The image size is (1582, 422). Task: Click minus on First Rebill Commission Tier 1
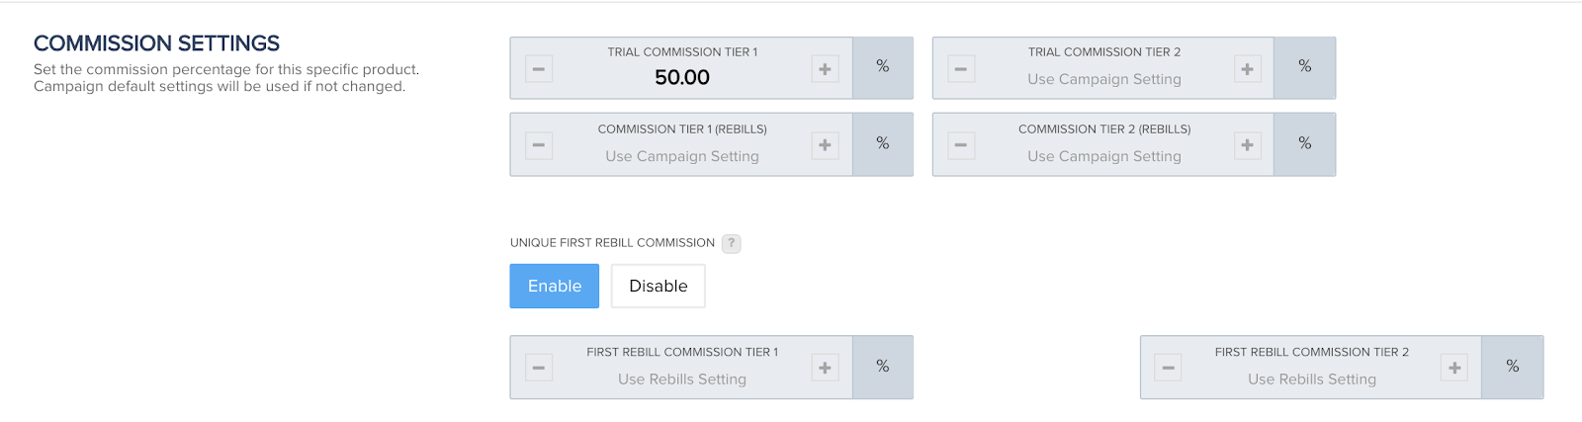pyautogui.click(x=539, y=368)
